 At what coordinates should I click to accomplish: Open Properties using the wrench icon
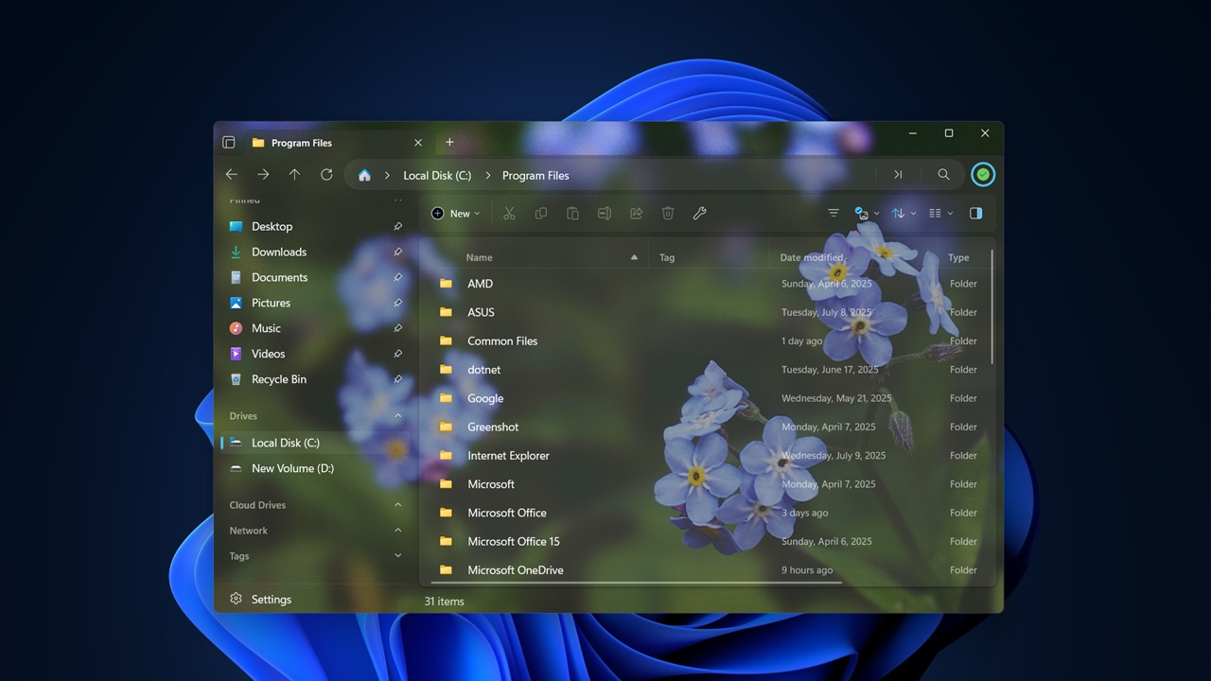[x=699, y=213]
